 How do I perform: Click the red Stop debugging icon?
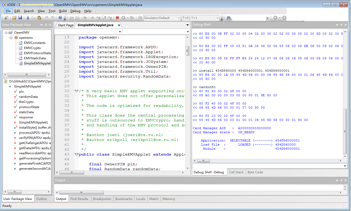pos(118,18)
